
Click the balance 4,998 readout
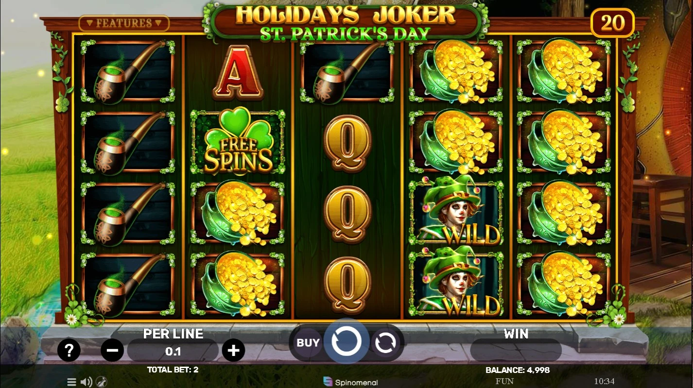click(x=518, y=370)
